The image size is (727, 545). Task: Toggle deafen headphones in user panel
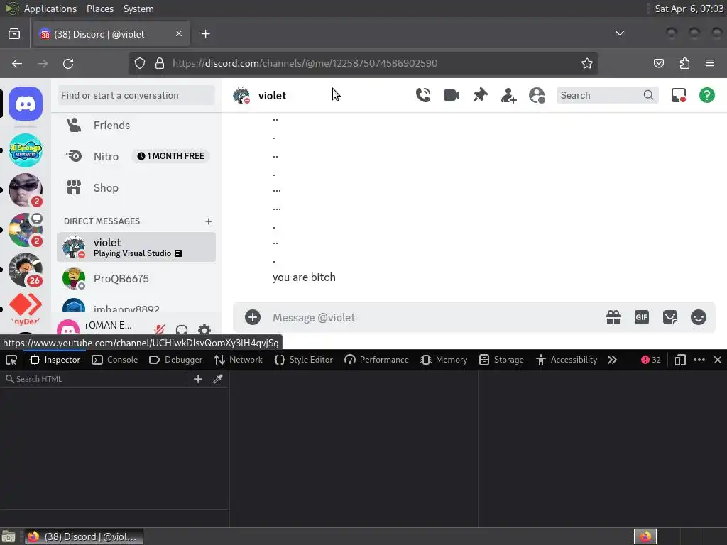(x=182, y=329)
